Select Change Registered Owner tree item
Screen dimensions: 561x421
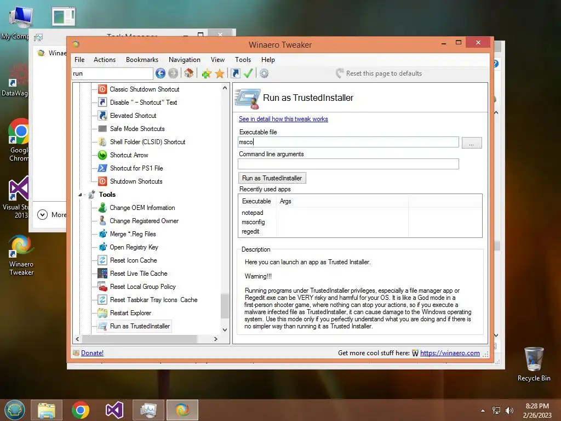point(144,221)
